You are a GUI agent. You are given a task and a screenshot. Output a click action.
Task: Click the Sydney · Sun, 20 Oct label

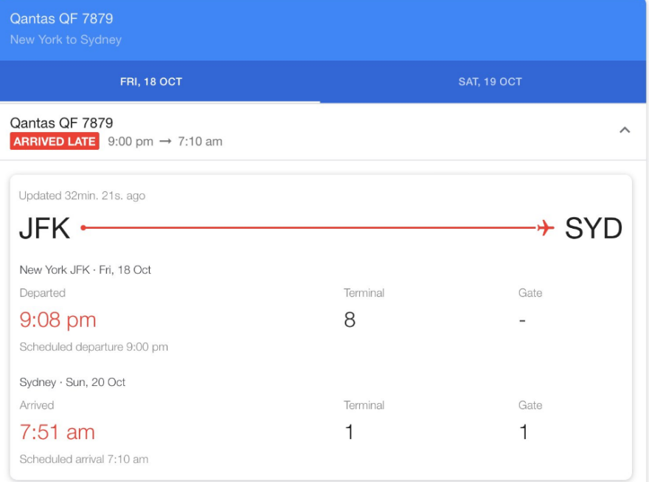tap(72, 382)
